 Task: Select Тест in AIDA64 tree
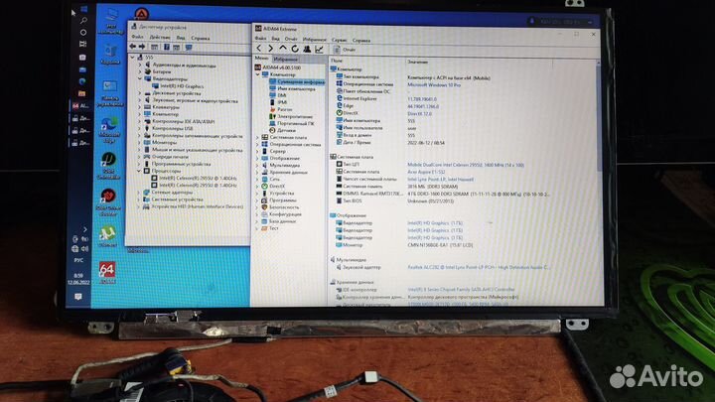[269, 228]
